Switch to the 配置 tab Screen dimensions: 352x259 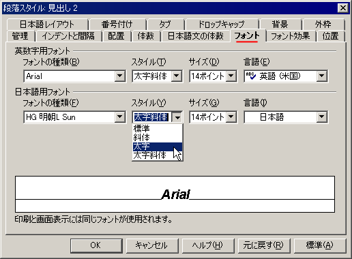(116, 36)
